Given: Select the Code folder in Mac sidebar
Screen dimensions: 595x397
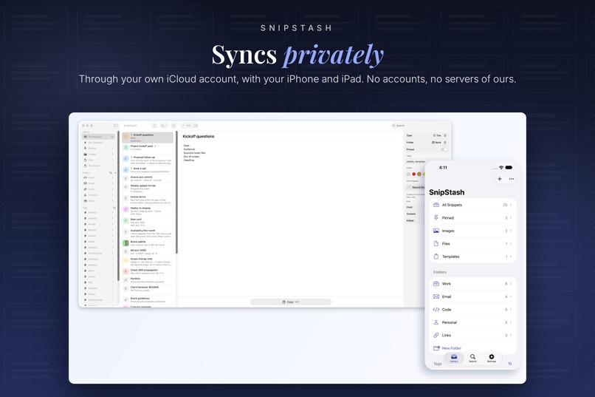Looking at the screenshot, I should [x=98, y=177].
